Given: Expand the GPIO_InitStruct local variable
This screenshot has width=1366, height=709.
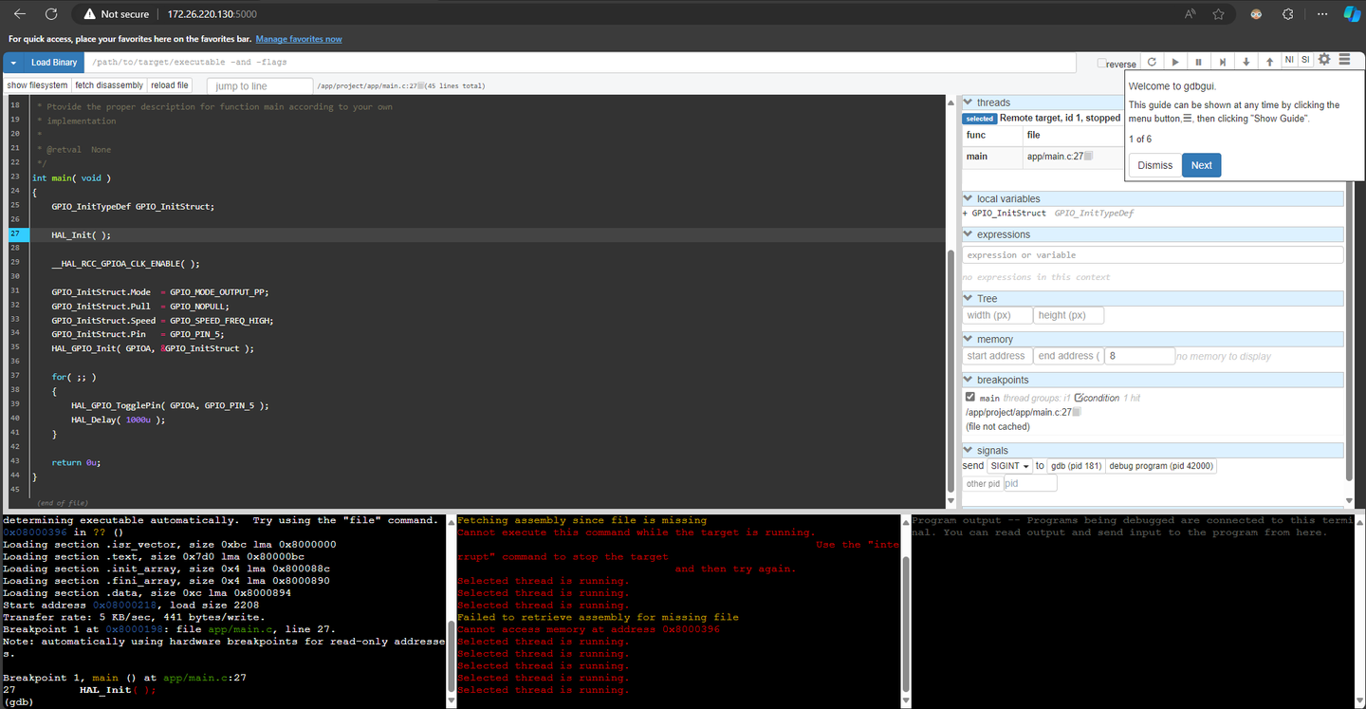Looking at the screenshot, I should (965, 214).
